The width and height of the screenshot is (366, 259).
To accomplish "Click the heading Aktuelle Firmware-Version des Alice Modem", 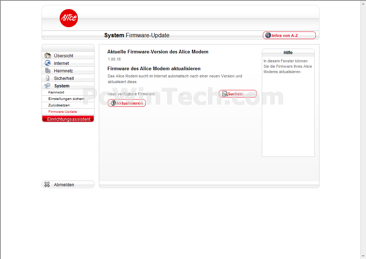I will 158,52.
